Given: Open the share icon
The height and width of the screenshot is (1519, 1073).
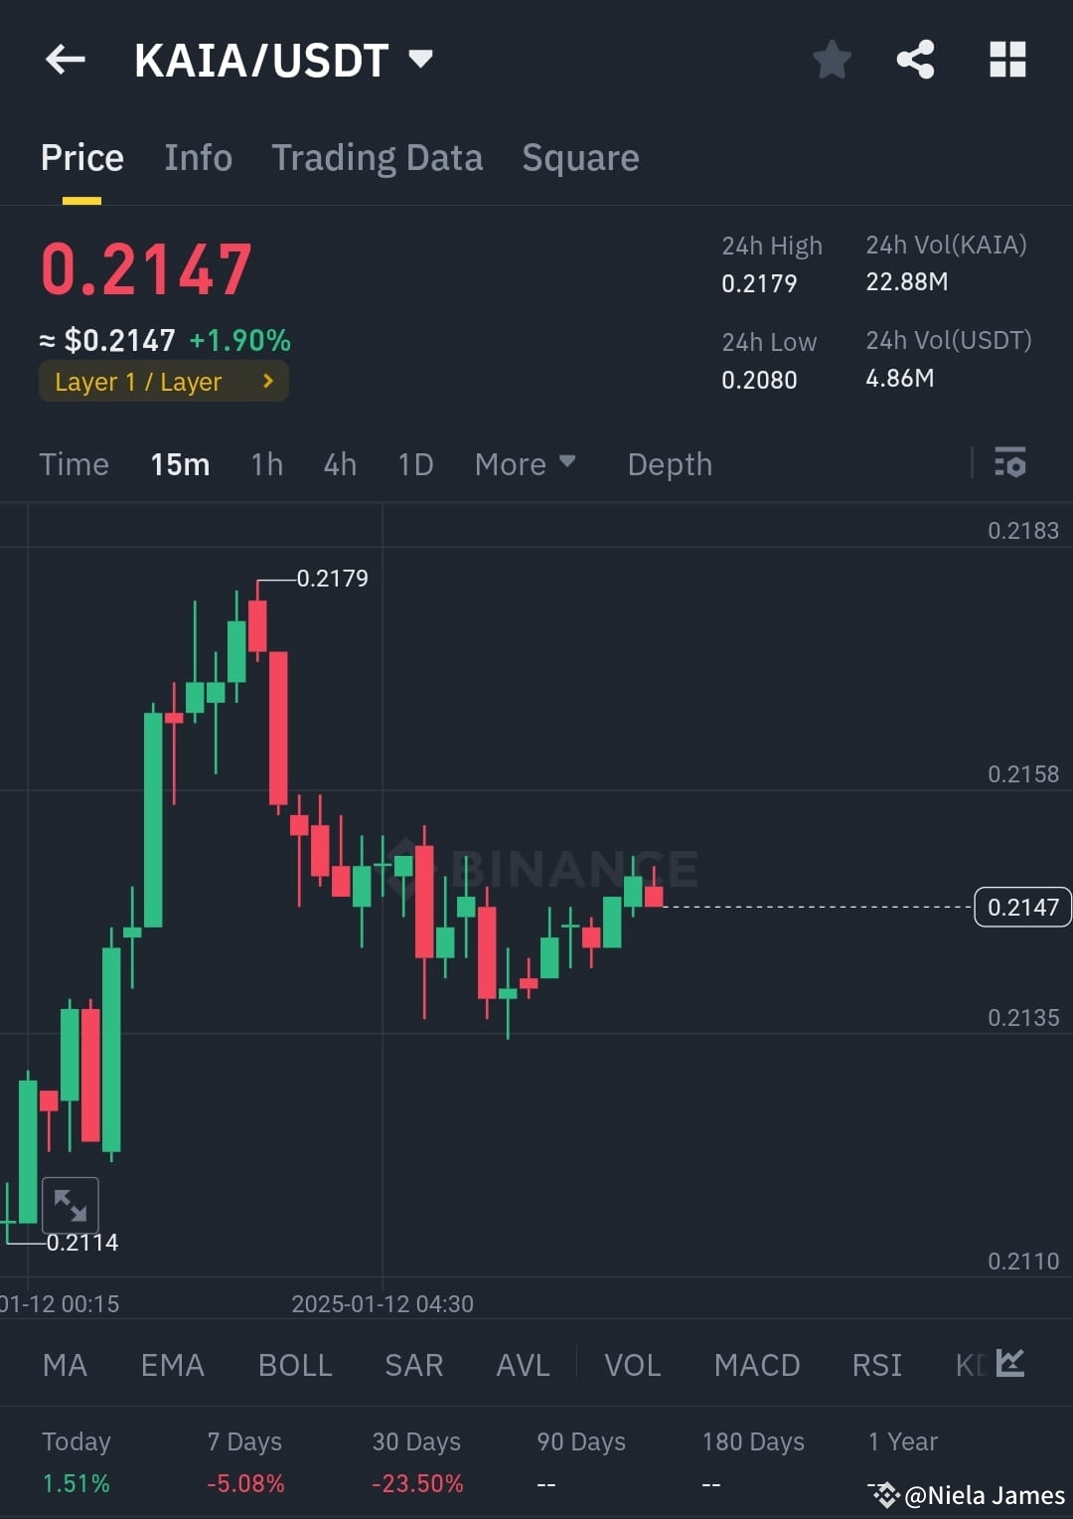Looking at the screenshot, I should 915,60.
